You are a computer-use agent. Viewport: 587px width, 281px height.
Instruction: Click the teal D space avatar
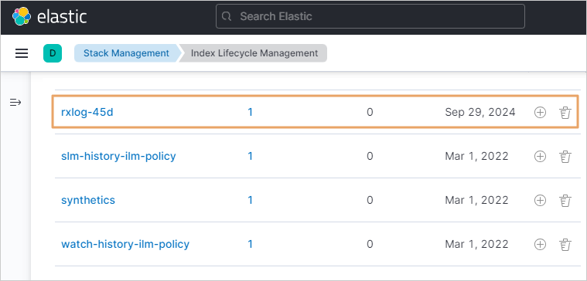tap(53, 53)
